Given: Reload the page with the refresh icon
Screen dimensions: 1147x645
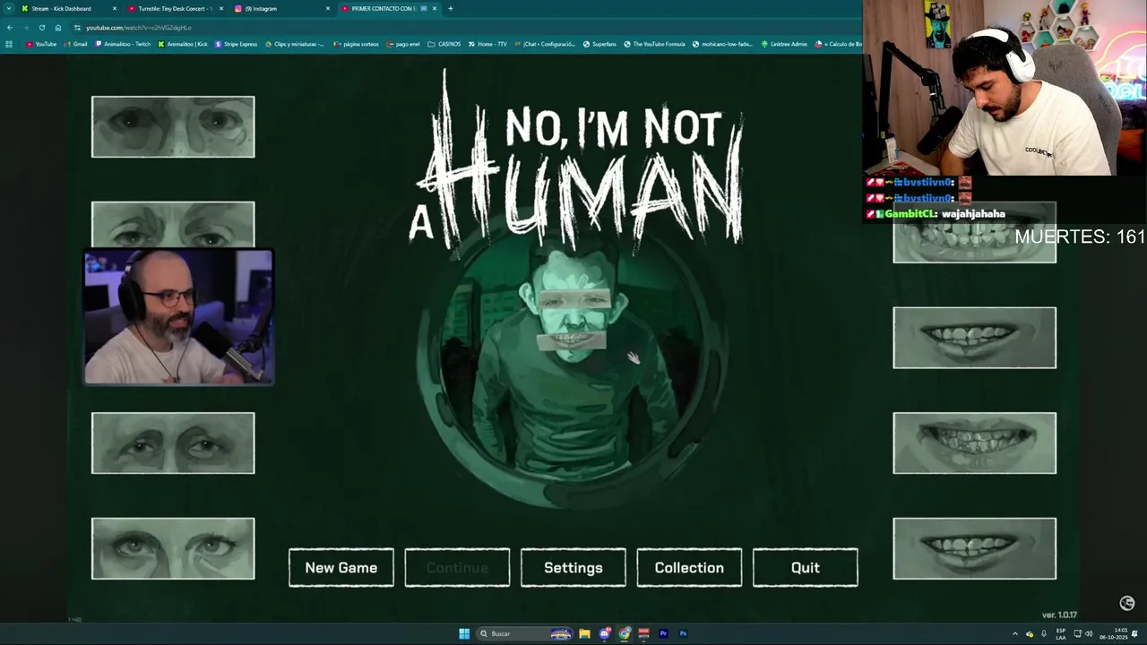Looking at the screenshot, I should [x=41, y=28].
